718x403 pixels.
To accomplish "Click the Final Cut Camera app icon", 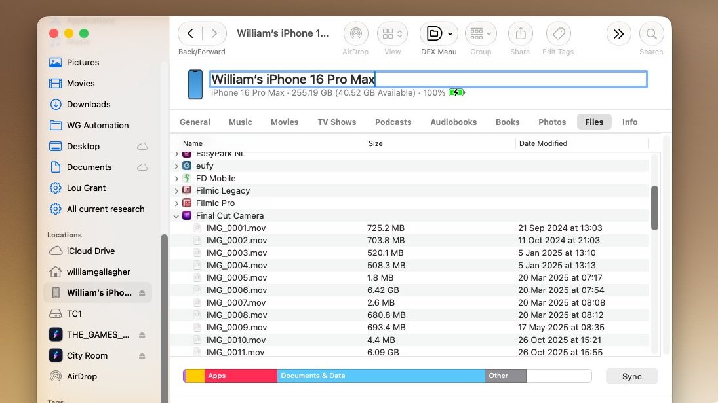I will tap(187, 215).
